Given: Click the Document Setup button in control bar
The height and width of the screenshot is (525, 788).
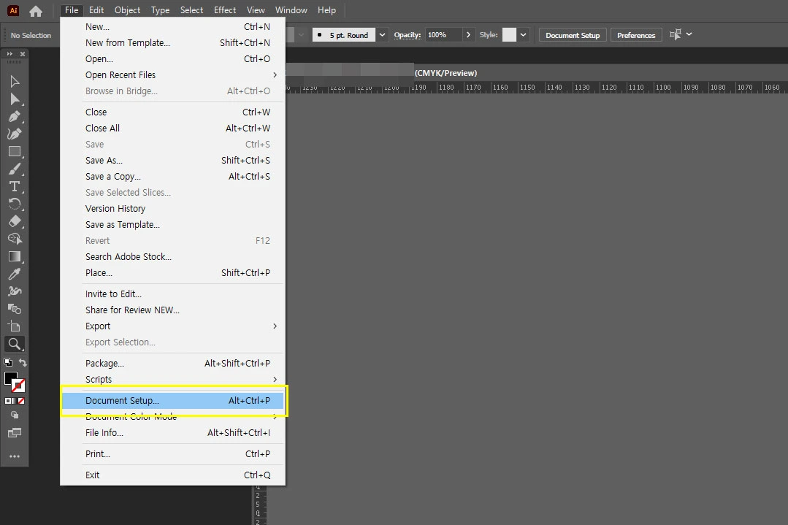Looking at the screenshot, I should (573, 35).
